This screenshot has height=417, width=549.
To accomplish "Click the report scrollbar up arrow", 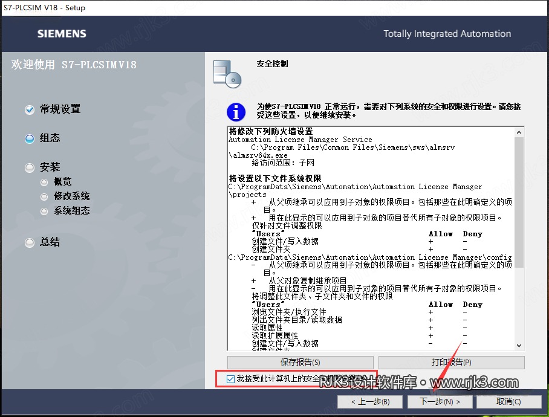I will tap(519, 132).
